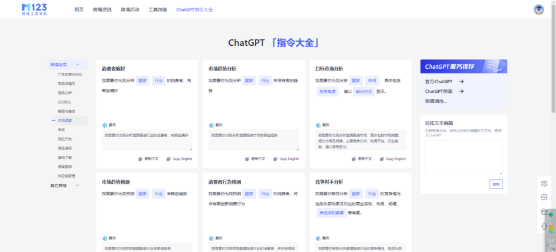Go to 首页 in the top navigation

tap(79, 10)
